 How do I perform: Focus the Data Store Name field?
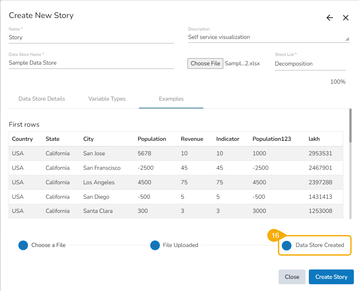pyautogui.click(x=91, y=63)
